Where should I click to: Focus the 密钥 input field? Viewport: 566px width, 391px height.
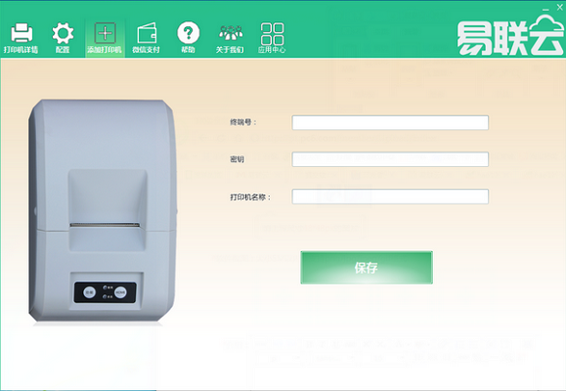click(390, 159)
